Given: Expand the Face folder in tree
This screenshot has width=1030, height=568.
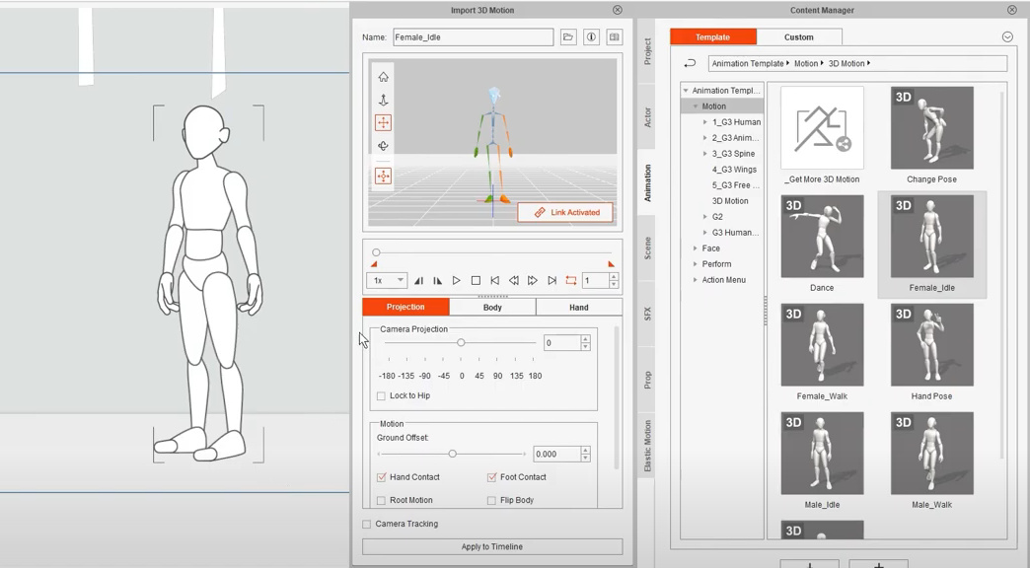Looking at the screenshot, I should click(x=696, y=248).
